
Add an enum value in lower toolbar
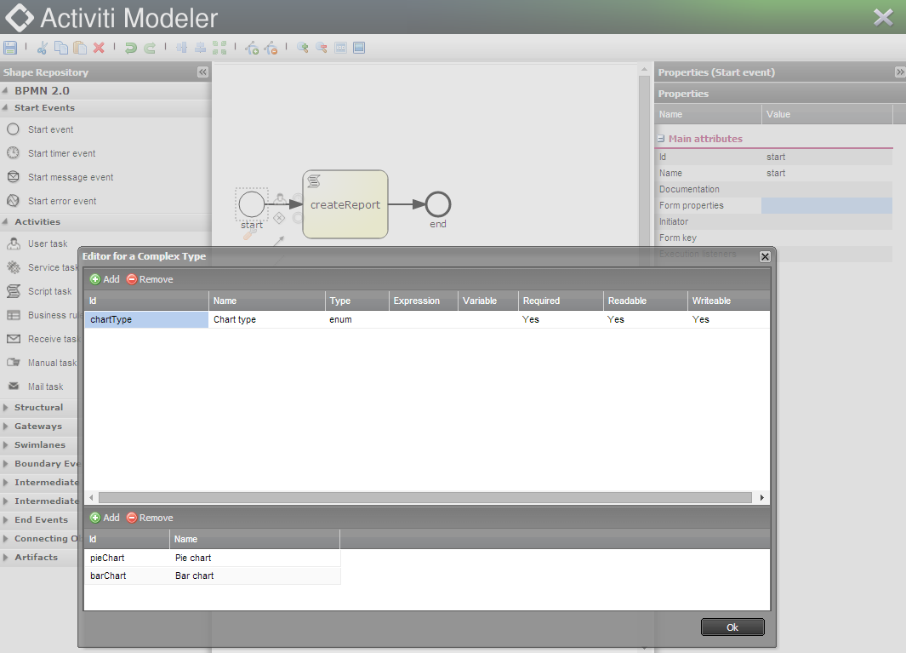pyautogui.click(x=105, y=518)
